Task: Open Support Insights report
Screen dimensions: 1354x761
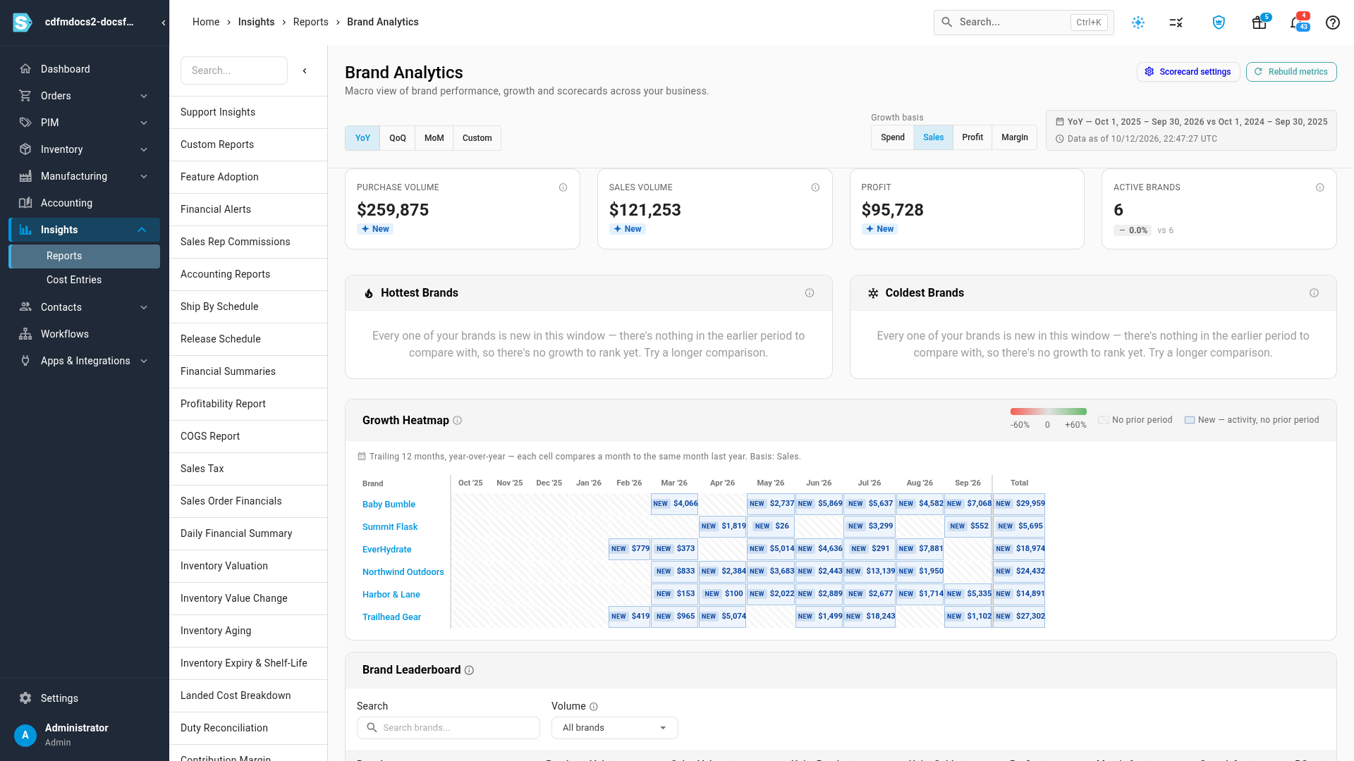Action: [x=248, y=112]
